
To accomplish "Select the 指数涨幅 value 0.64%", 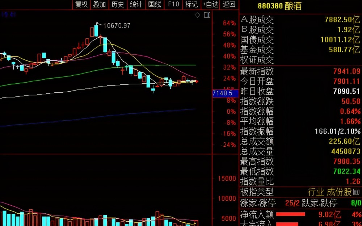I will pyautogui.click(x=350, y=112).
